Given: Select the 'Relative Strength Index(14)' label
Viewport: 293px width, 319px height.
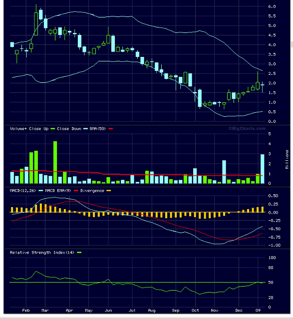Looking at the screenshot, I should 42,253.
